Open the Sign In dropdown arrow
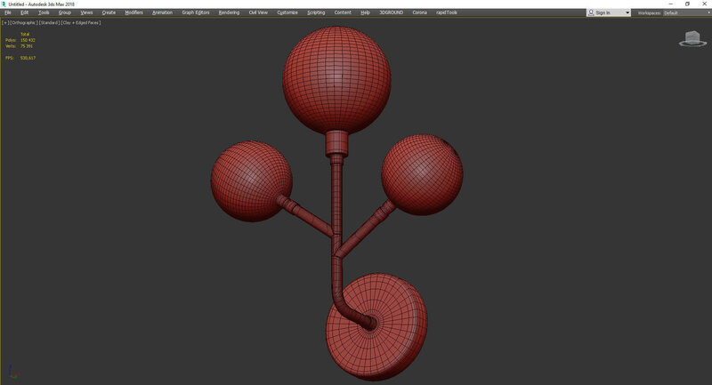Screen dimensions: 712x385 [627, 13]
